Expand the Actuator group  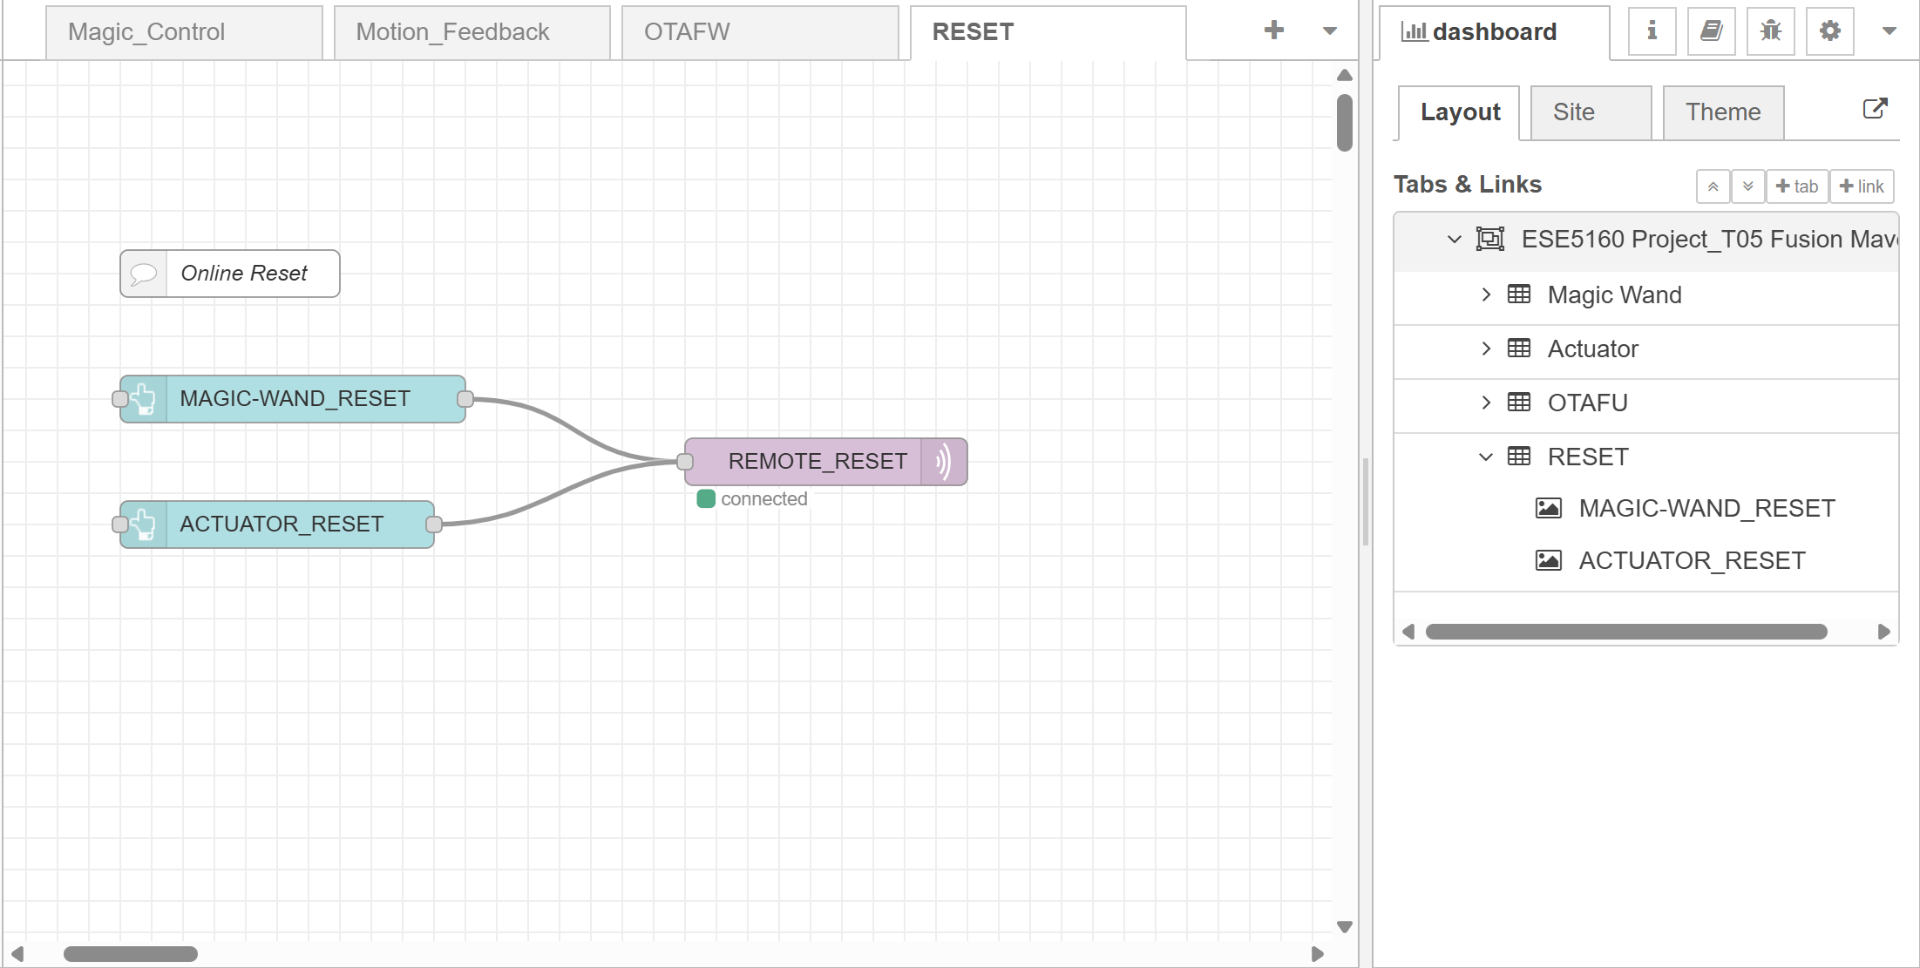tap(1486, 349)
